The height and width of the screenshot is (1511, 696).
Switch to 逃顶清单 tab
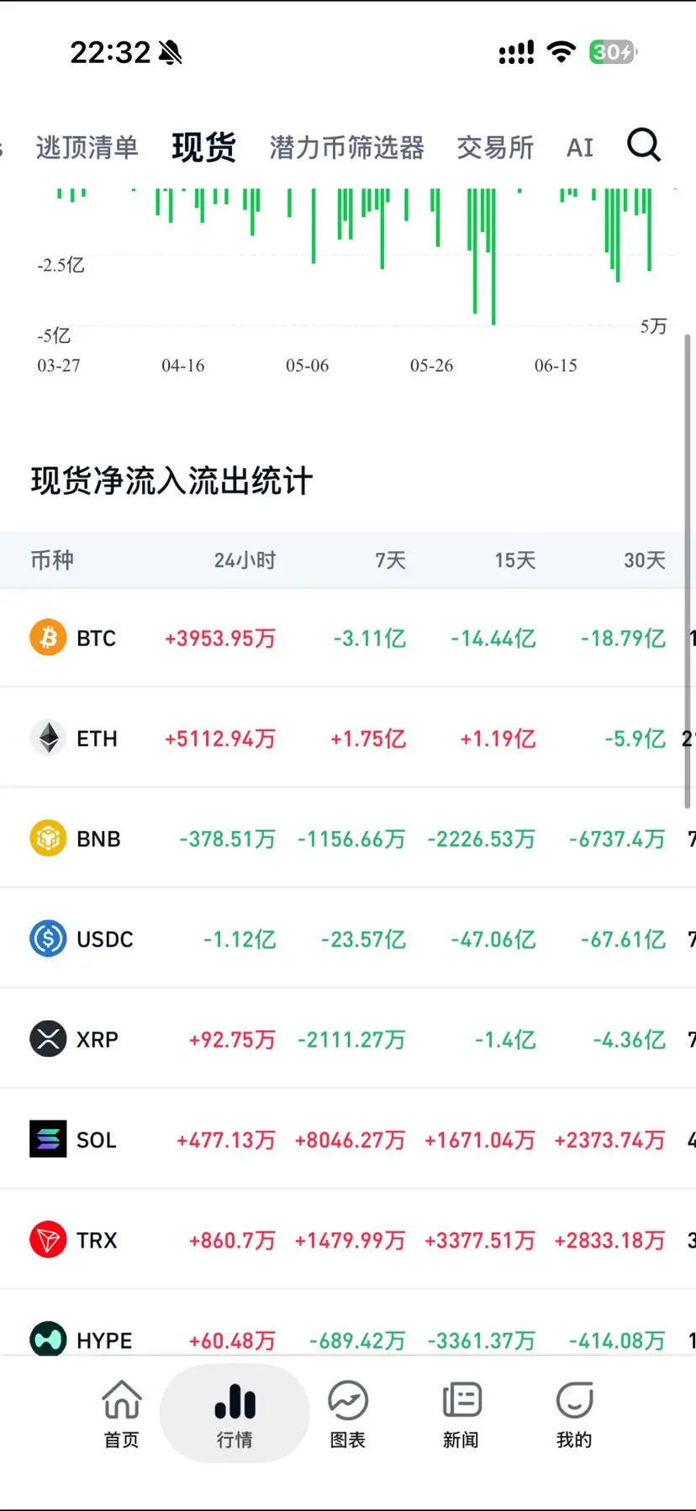click(x=87, y=147)
